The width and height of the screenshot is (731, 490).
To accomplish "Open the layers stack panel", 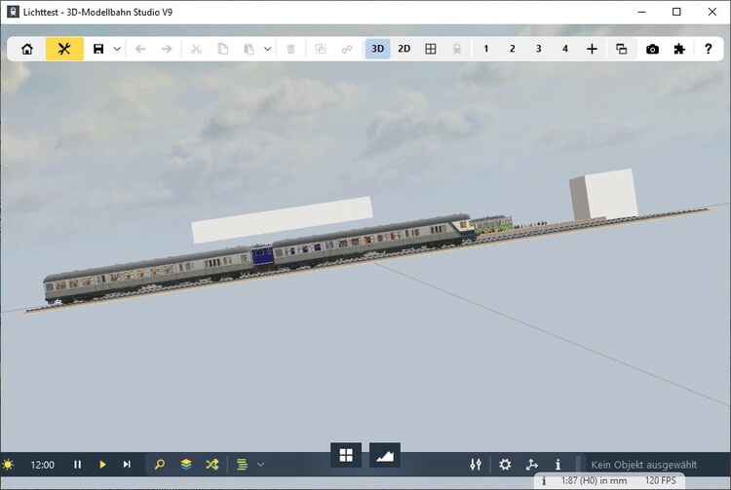I will pos(186,465).
